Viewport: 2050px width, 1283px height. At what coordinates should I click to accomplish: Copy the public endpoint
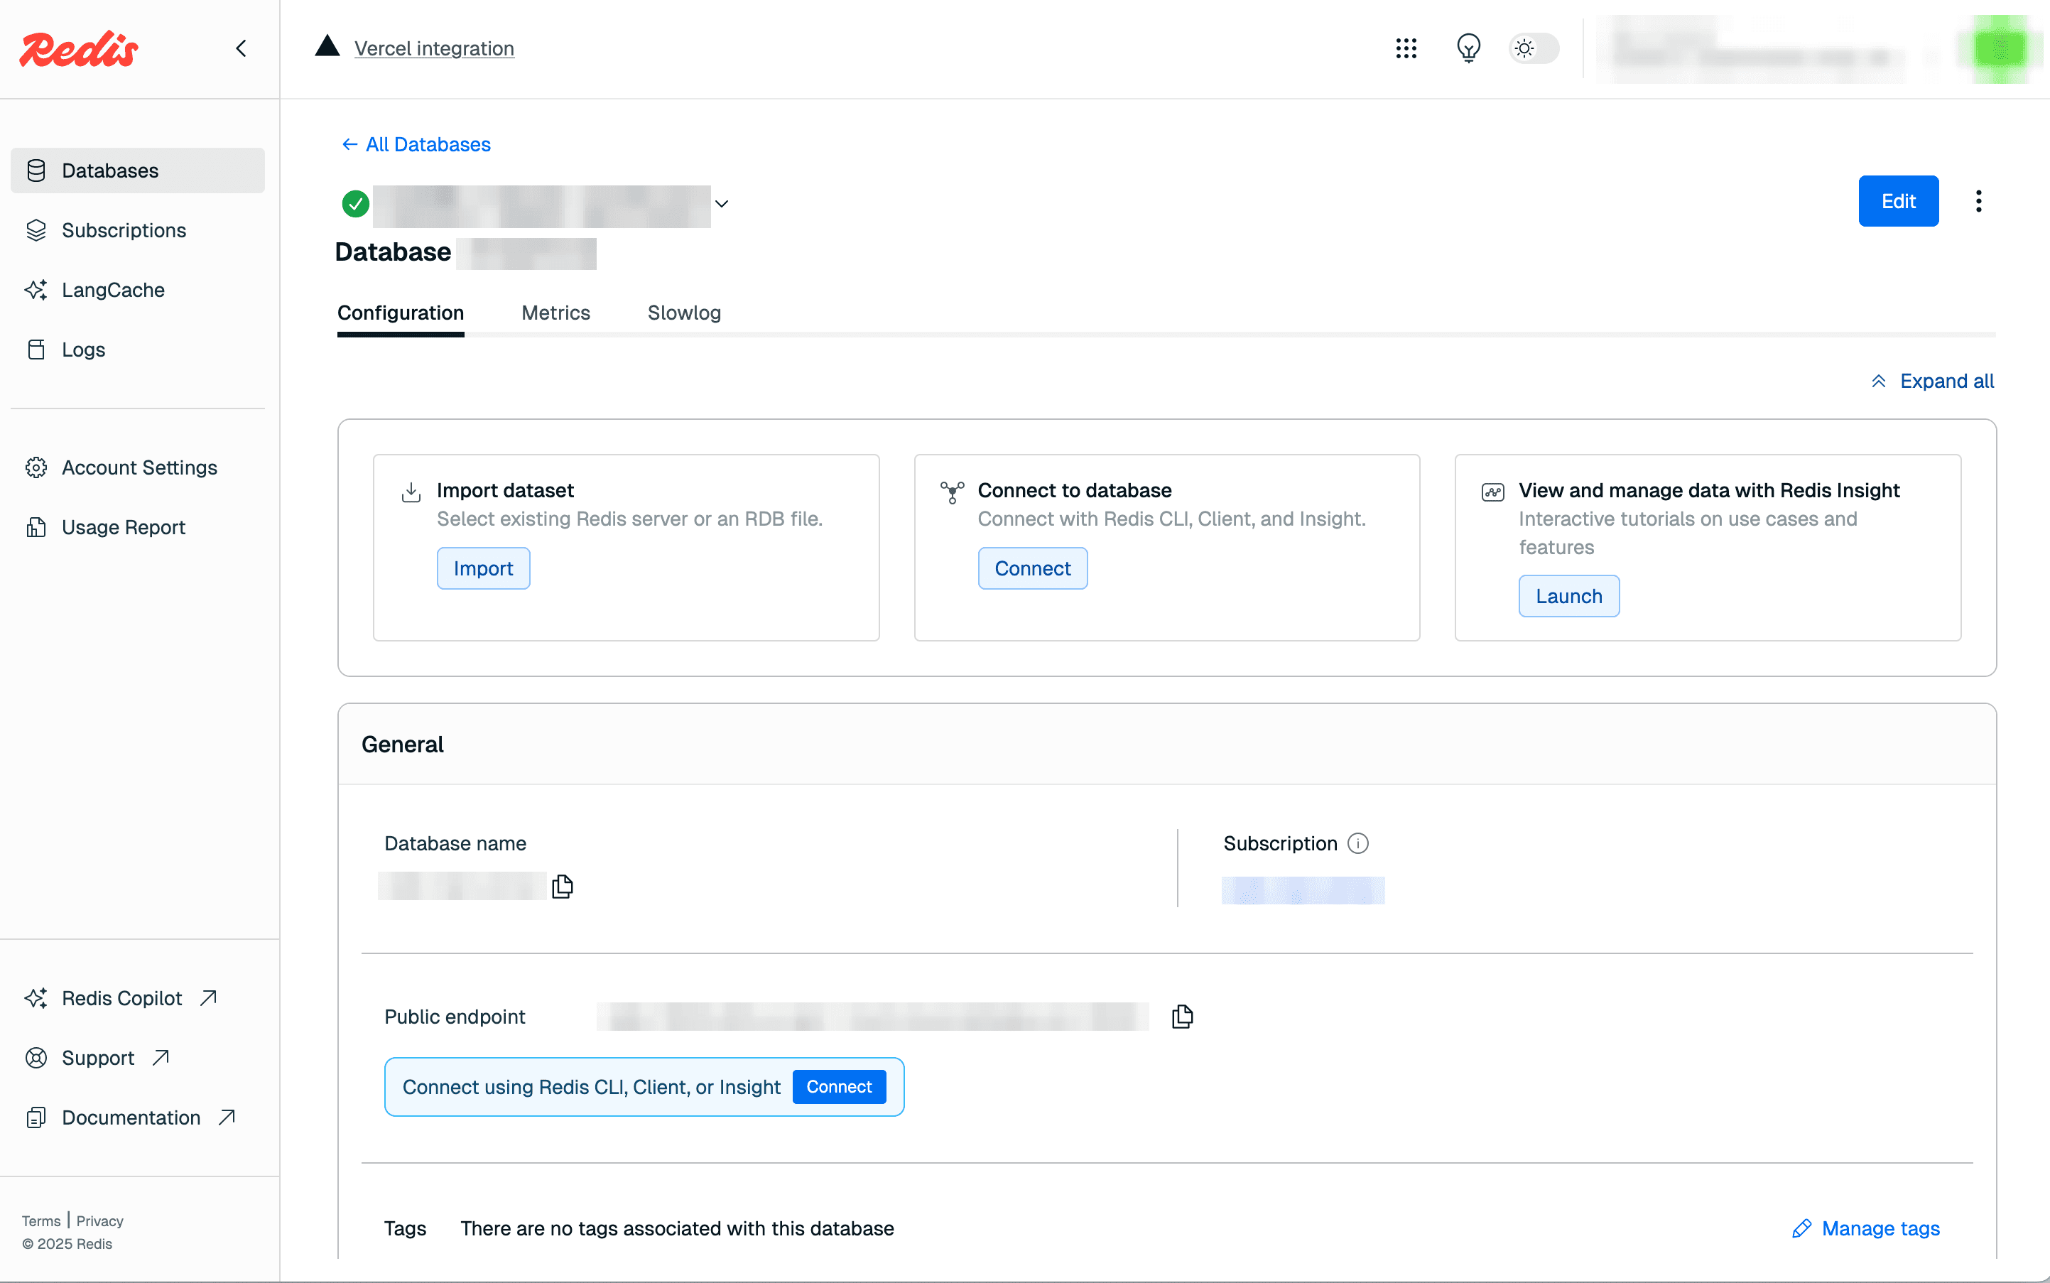[x=1182, y=1016]
